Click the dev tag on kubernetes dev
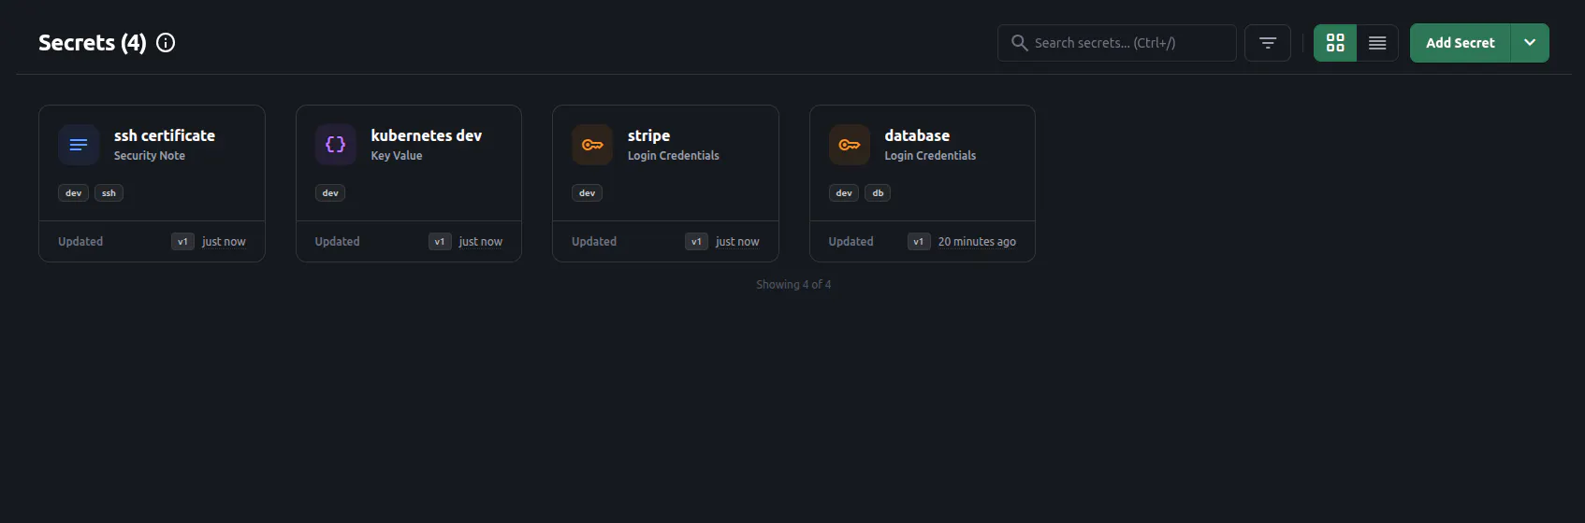Screen dimensions: 1585x523 330,193
